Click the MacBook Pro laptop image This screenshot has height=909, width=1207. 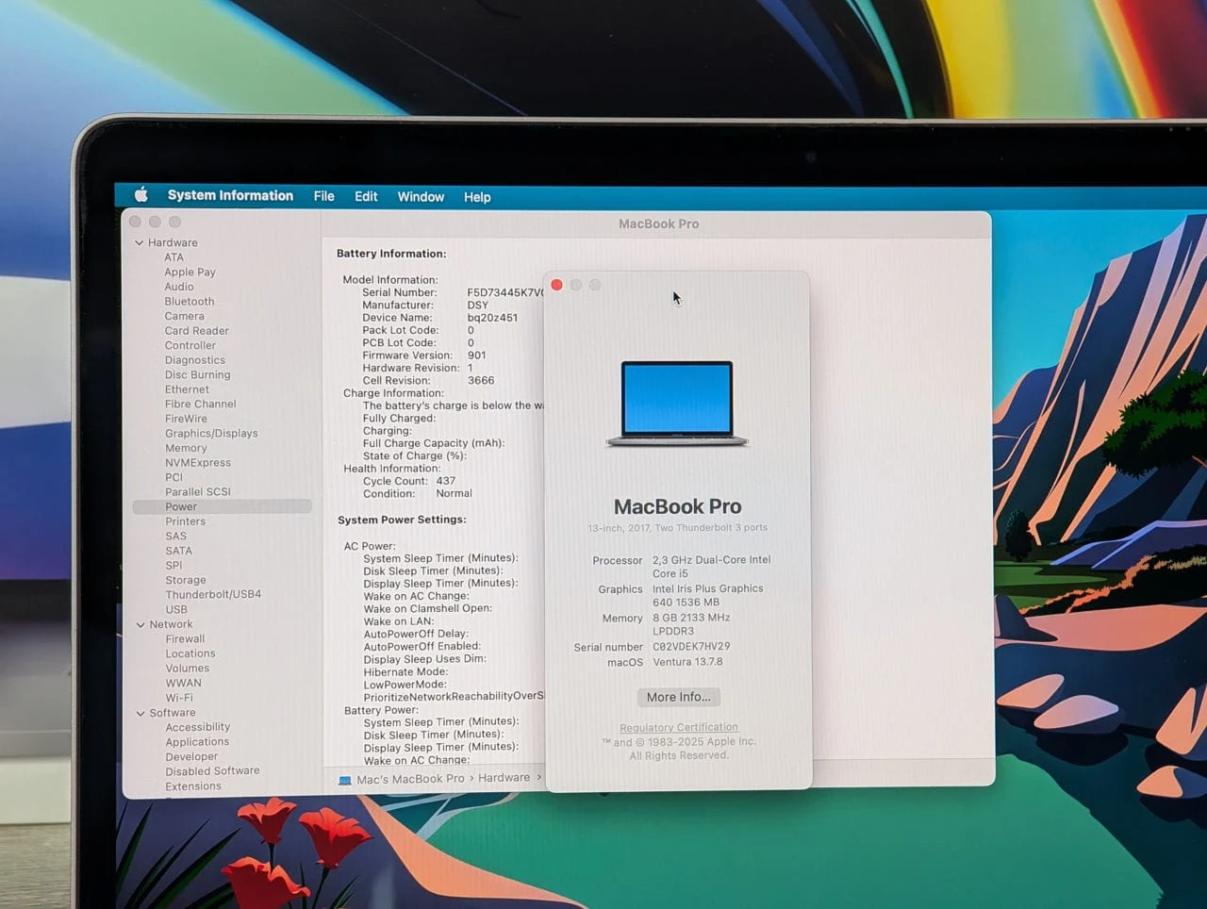coord(677,404)
